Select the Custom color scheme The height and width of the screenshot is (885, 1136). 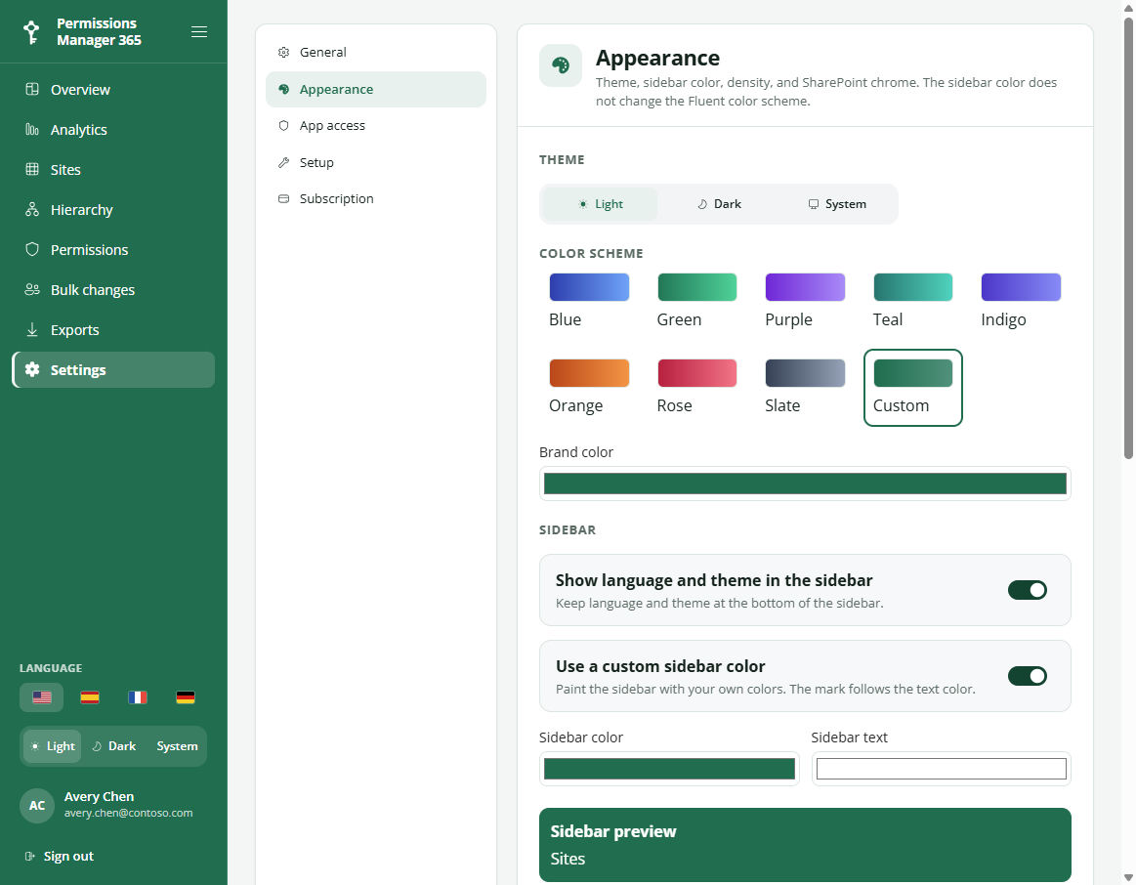point(913,388)
